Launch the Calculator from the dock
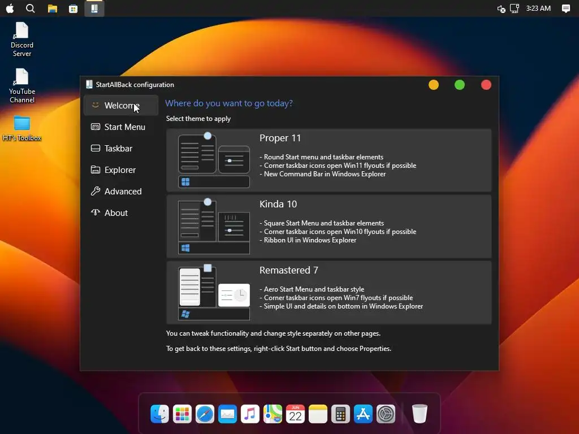The image size is (579, 434). (x=340, y=414)
